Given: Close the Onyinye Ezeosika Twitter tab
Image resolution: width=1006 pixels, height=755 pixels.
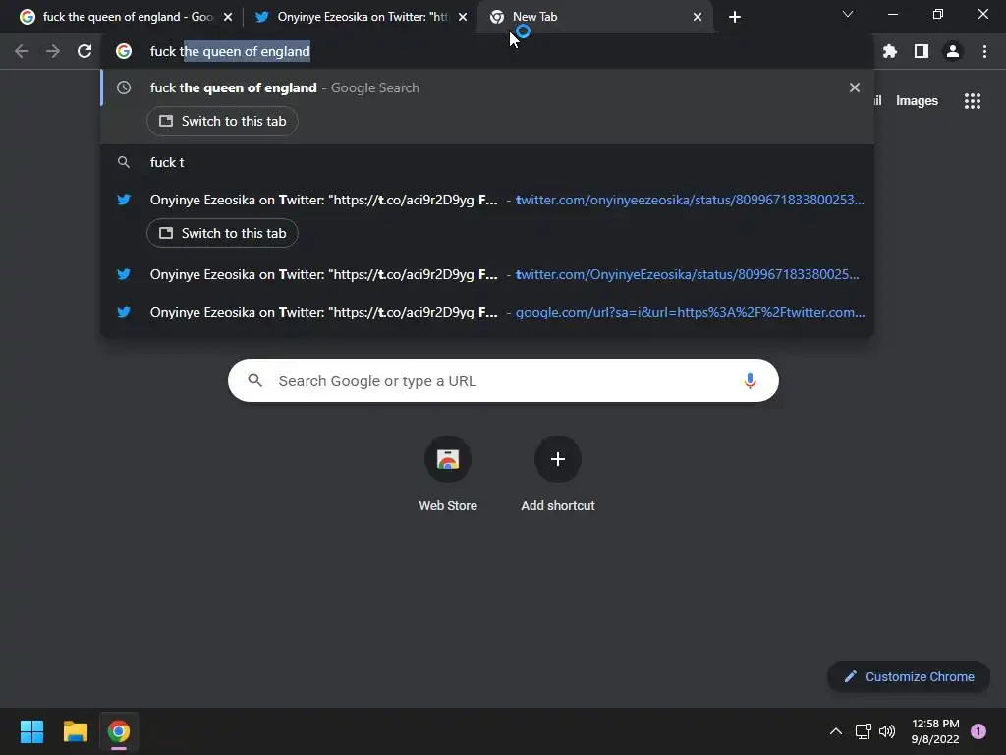Looking at the screenshot, I should pyautogui.click(x=463, y=17).
